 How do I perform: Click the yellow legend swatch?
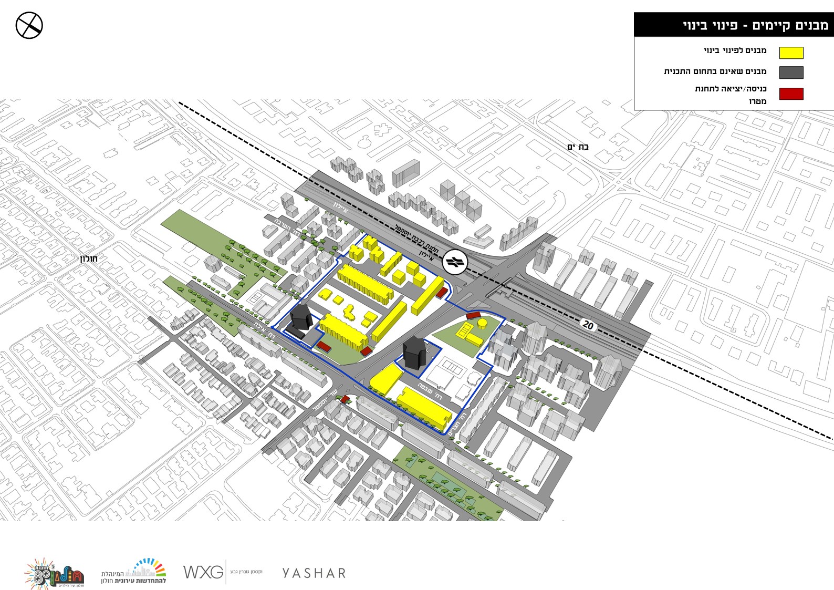791,53
